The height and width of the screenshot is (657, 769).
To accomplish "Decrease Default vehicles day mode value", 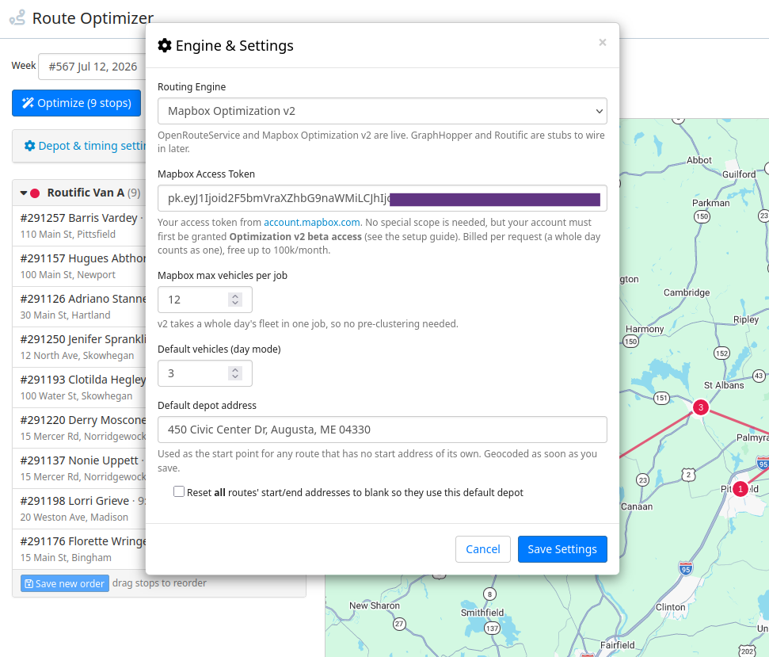I will point(235,376).
